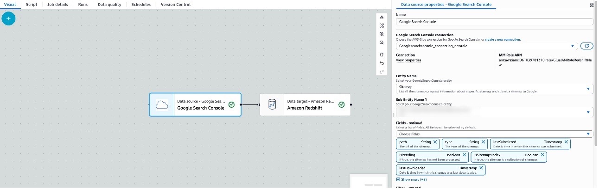
Task: Open the Choose fields dropdown
Action: coord(494,134)
